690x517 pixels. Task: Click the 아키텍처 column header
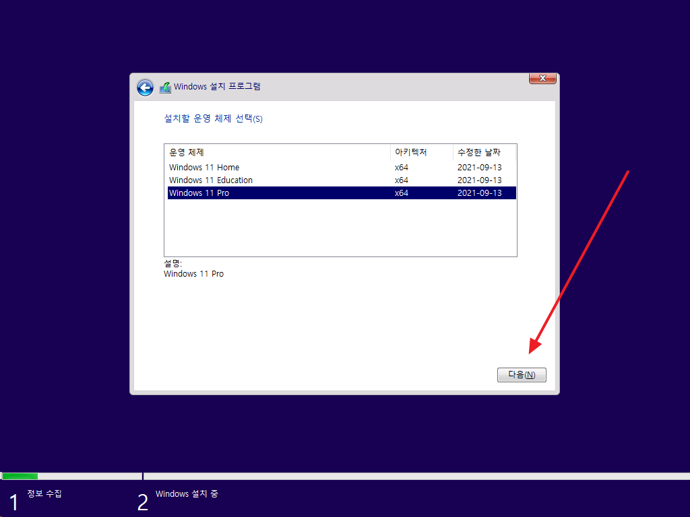[x=422, y=153]
